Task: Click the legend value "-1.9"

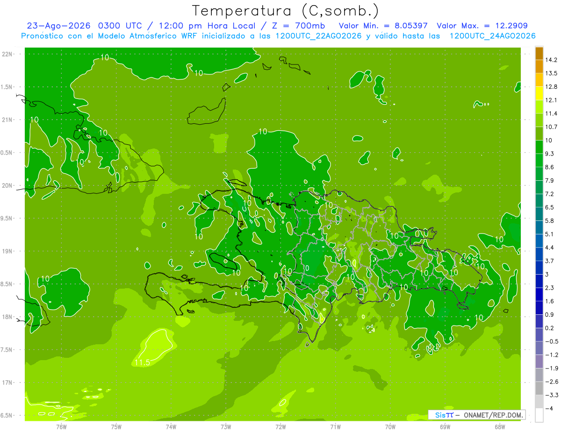Action: click(x=551, y=368)
